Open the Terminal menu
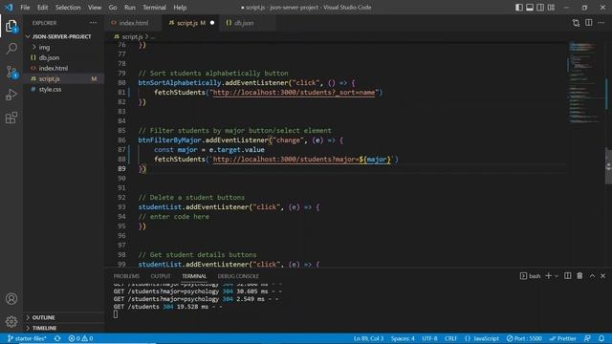The height and width of the screenshot is (344, 612). coord(154,8)
